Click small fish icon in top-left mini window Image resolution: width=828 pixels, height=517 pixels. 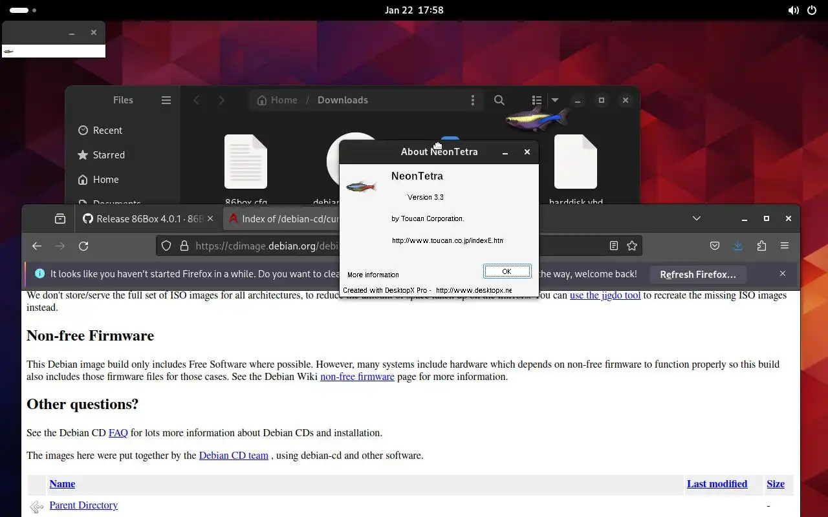coord(8,51)
